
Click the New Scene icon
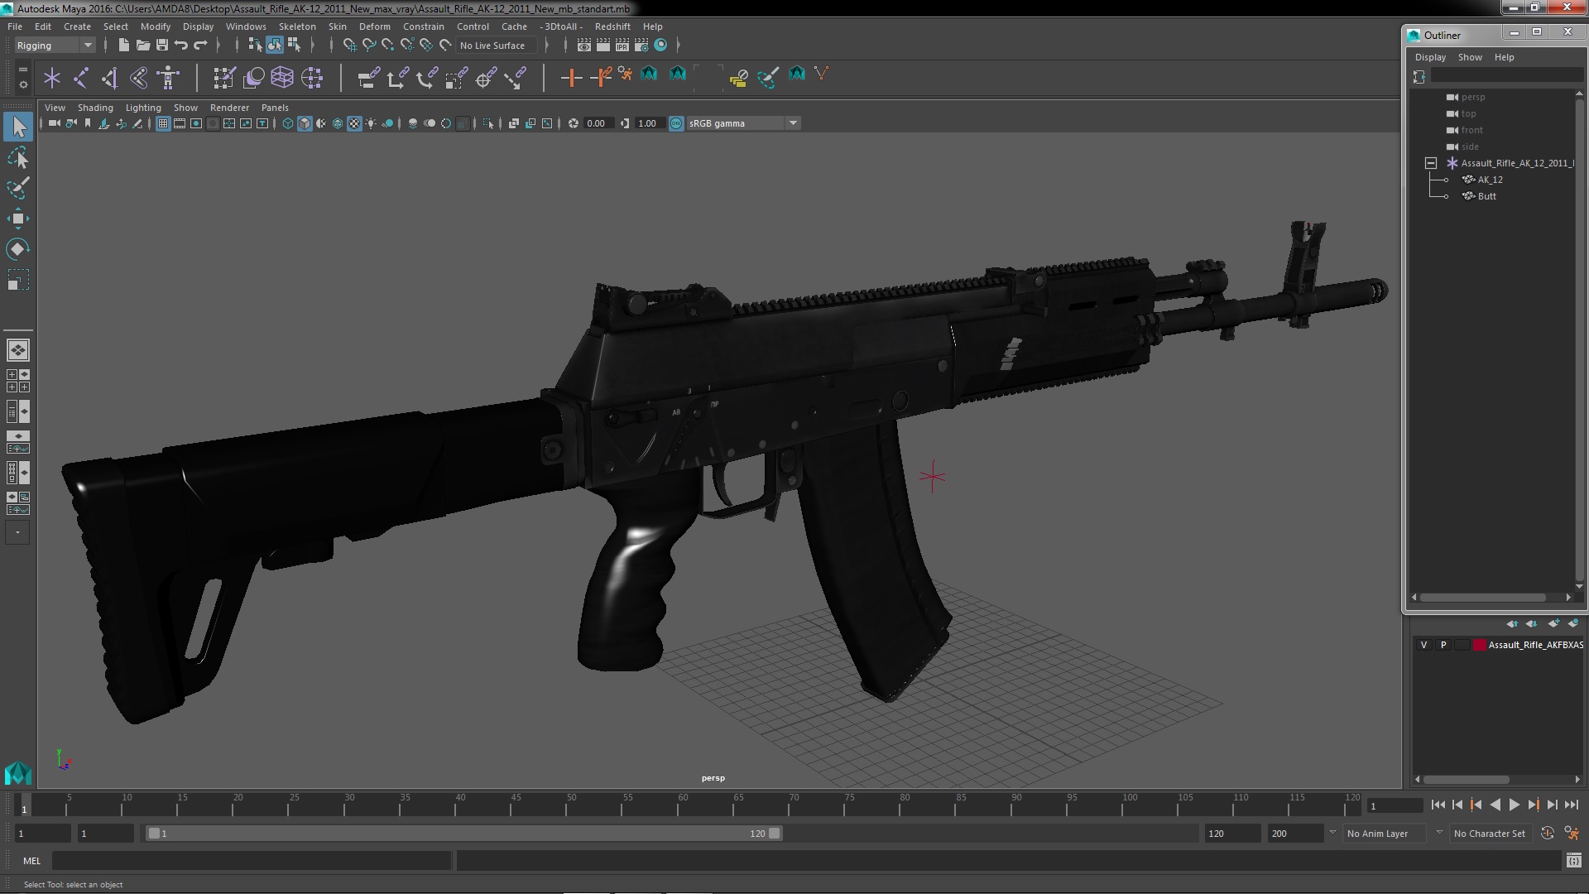point(123,45)
